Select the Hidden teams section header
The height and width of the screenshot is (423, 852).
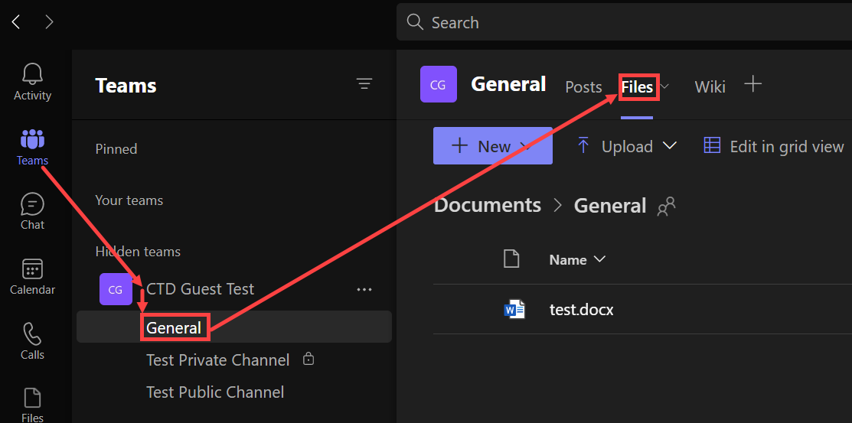point(138,252)
